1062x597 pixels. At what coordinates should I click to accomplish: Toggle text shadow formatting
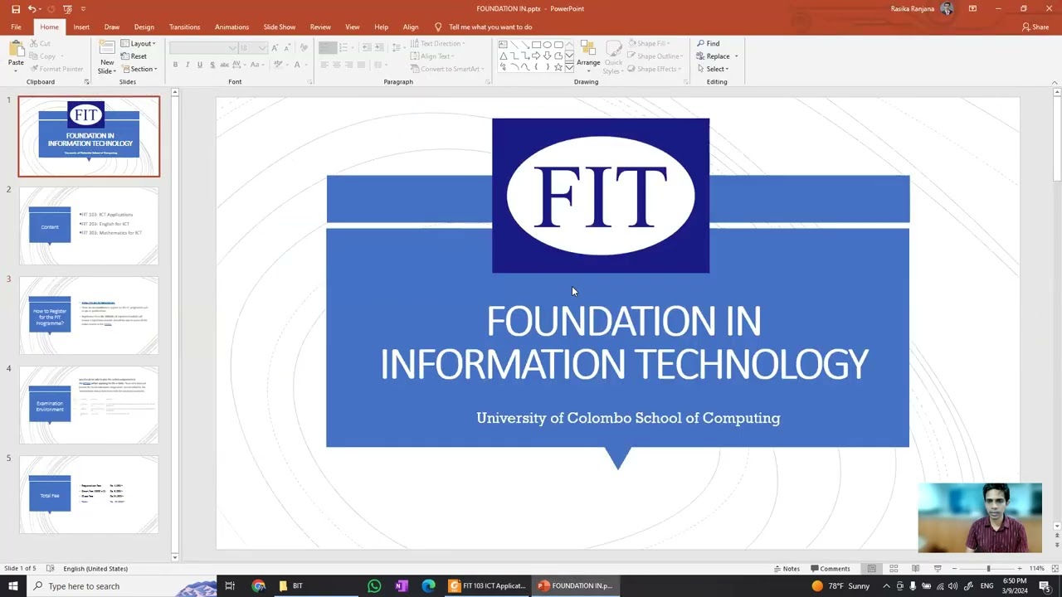(x=212, y=65)
